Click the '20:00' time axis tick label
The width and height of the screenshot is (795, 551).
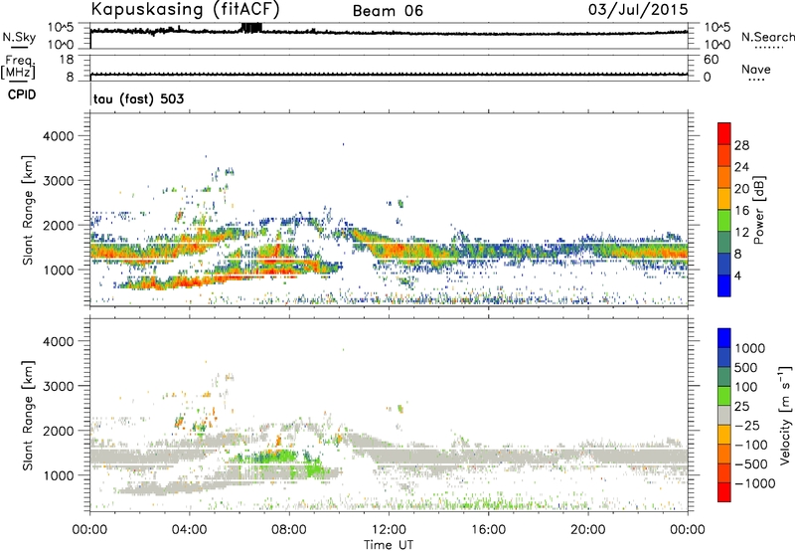588,530
